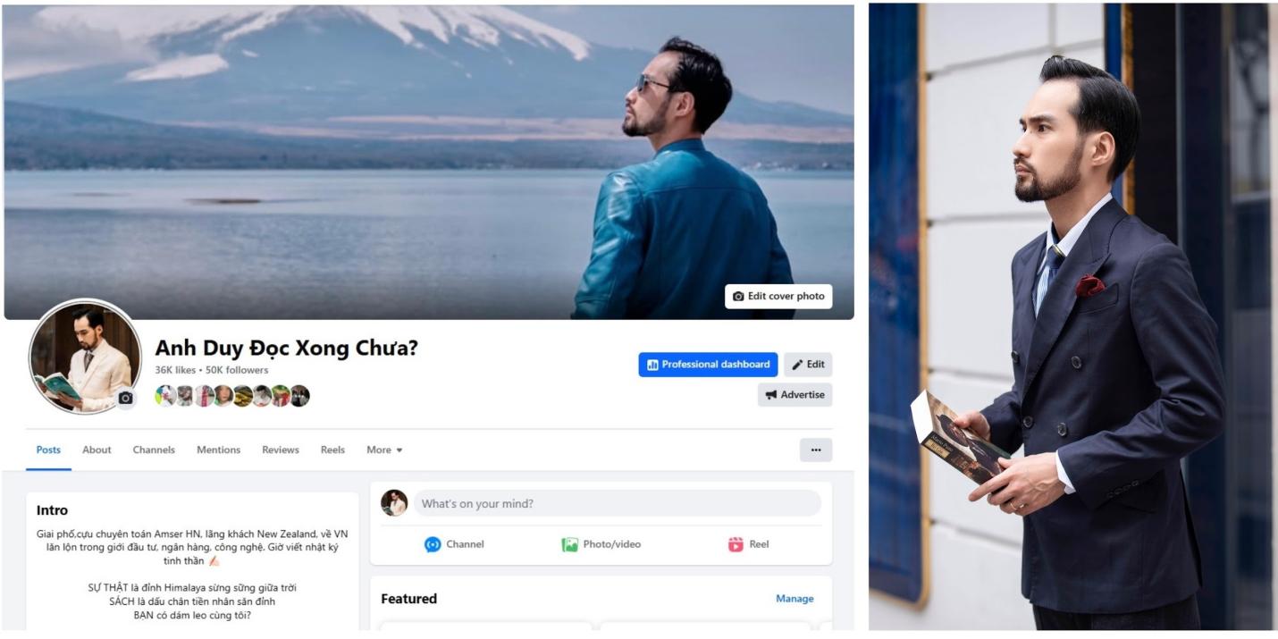This screenshot has width=1278, height=639.
Task: Open the Professional dashboard
Action: 708,365
